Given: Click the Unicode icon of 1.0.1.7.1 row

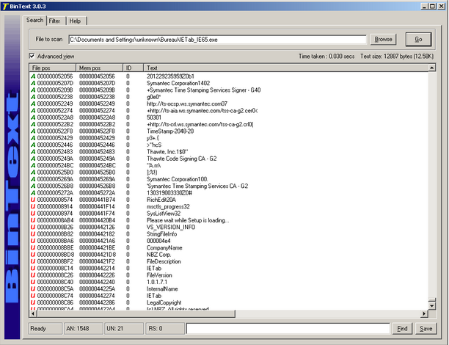Looking at the screenshot, I should click(33, 283).
